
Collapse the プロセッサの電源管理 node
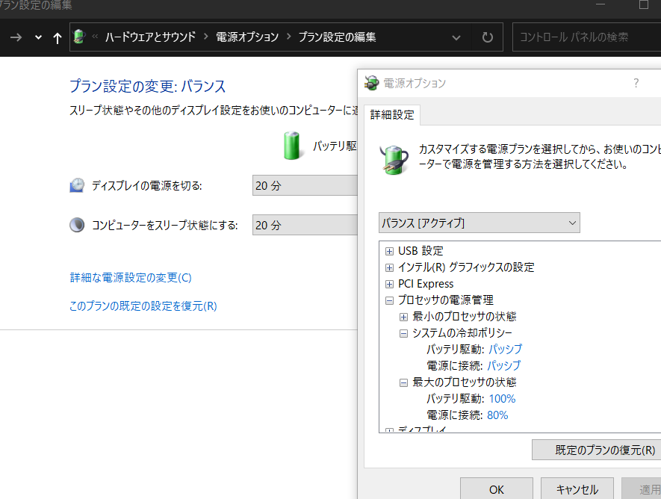(x=390, y=301)
